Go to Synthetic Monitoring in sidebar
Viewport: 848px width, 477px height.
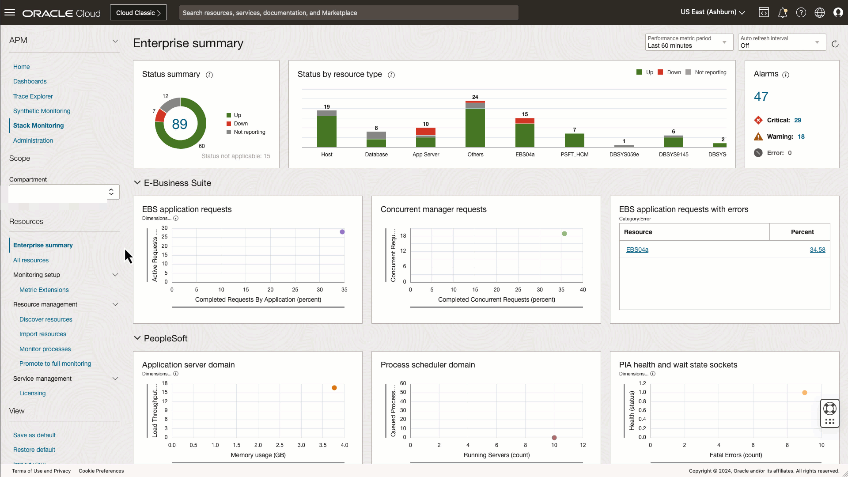(42, 111)
